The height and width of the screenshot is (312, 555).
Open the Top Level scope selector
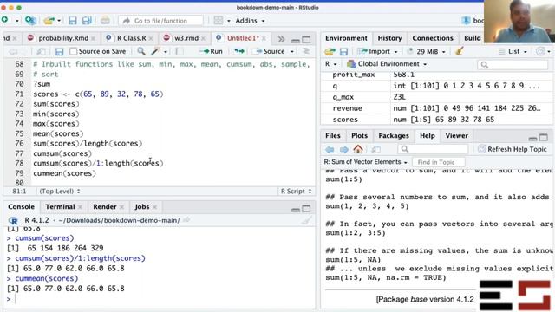[x=59, y=192]
